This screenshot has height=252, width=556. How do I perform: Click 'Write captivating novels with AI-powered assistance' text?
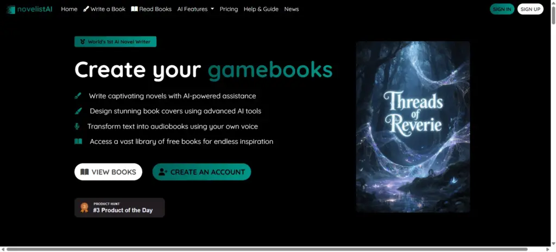(x=172, y=96)
